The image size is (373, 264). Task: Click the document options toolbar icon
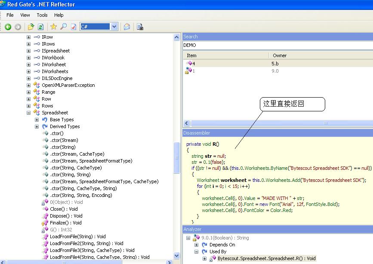coord(140,27)
